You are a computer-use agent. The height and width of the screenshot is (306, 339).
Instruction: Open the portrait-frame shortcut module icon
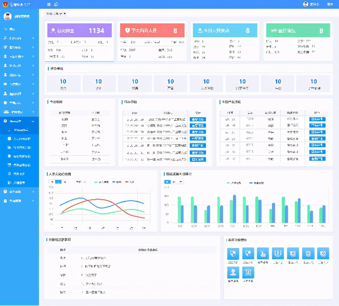pos(248,272)
